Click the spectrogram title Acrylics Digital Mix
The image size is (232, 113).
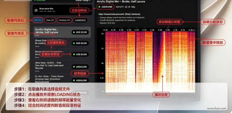[x=121, y=2]
